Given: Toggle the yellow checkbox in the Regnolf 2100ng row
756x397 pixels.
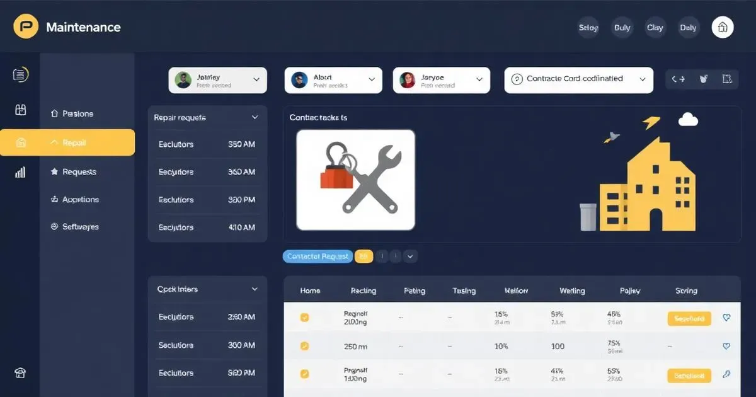Looking at the screenshot, I should click(x=304, y=318).
